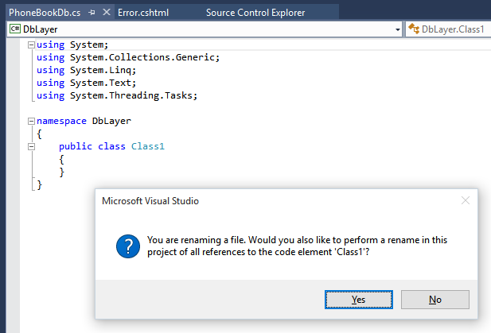Click the editor's left indicator margin
The height and width of the screenshot is (333, 491).
point(13,186)
